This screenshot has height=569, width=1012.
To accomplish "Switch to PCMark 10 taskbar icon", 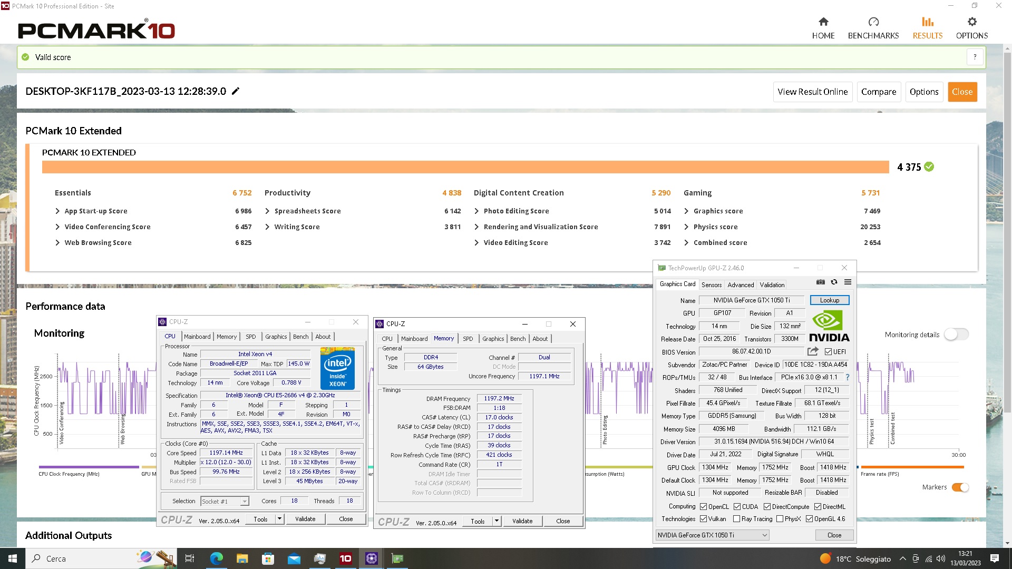I will pyautogui.click(x=345, y=558).
